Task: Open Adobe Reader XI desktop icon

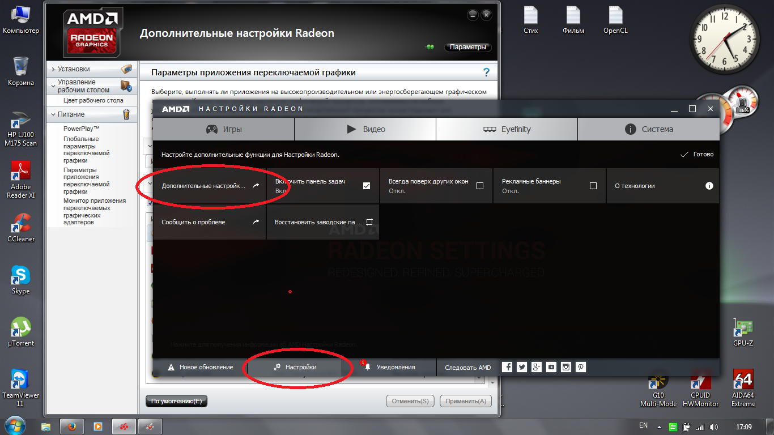Action: (x=21, y=180)
